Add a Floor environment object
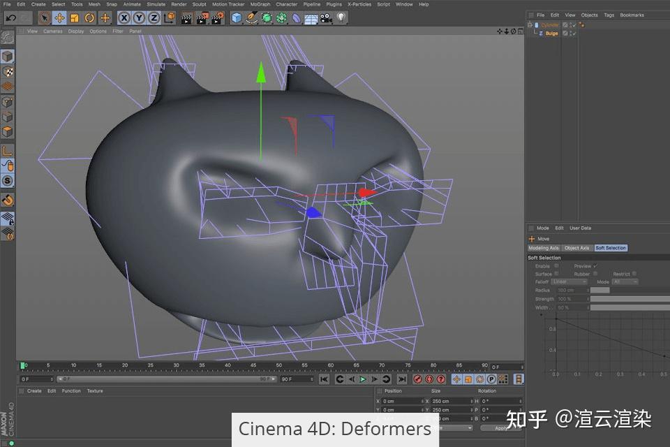Screen dimensions: 670x447 pyautogui.click(x=311, y=19)
